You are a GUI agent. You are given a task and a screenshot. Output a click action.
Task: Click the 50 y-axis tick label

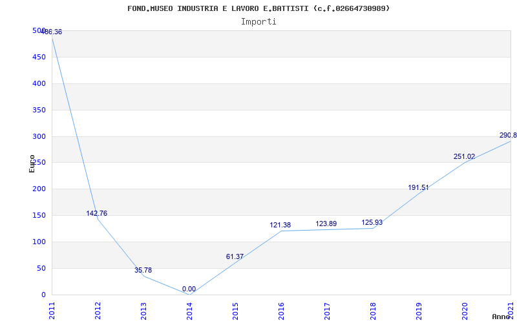click(x=41, y=268)
